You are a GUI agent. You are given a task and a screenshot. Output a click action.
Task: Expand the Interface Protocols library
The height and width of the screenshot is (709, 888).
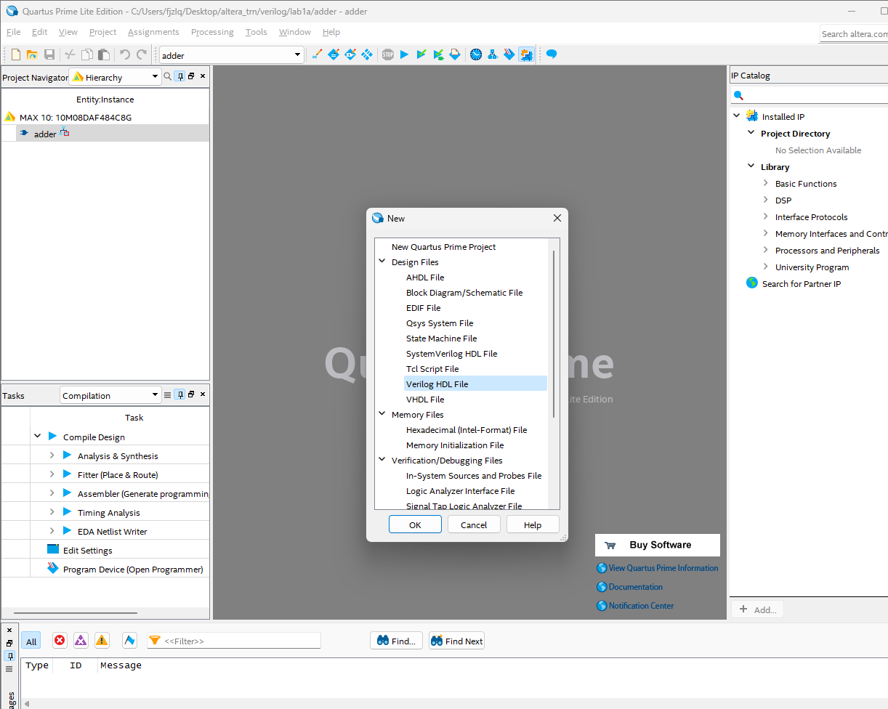[765, 216]
